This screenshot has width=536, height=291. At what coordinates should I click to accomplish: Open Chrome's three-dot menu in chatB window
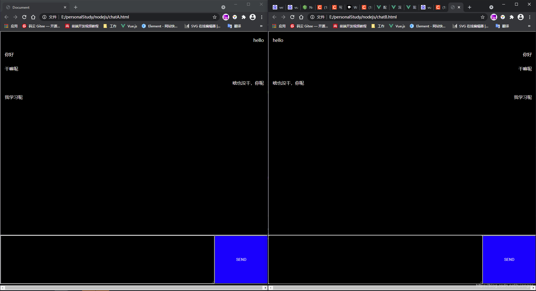[530, 17]
